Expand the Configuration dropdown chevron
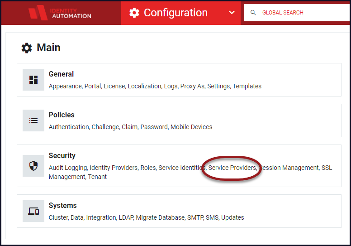 (232, 13)
